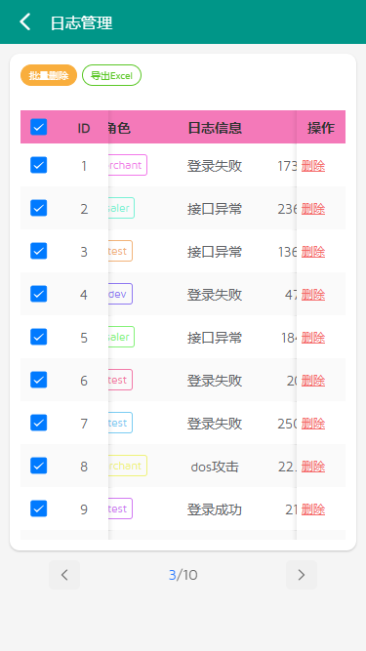Go to the next page arrow

(302, 575)
